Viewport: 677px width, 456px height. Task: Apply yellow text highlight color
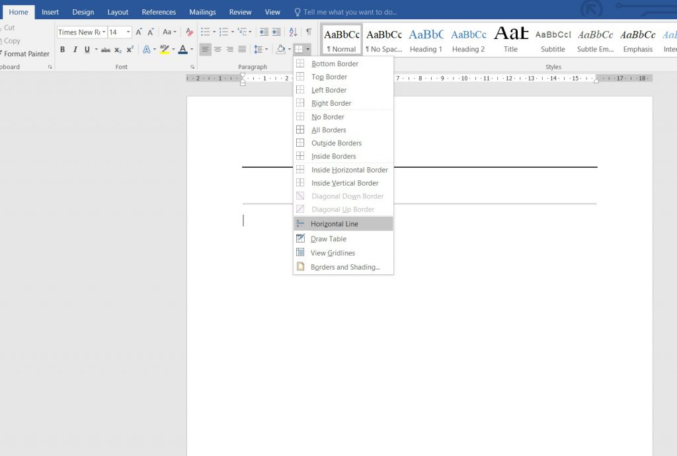[163, 50]
